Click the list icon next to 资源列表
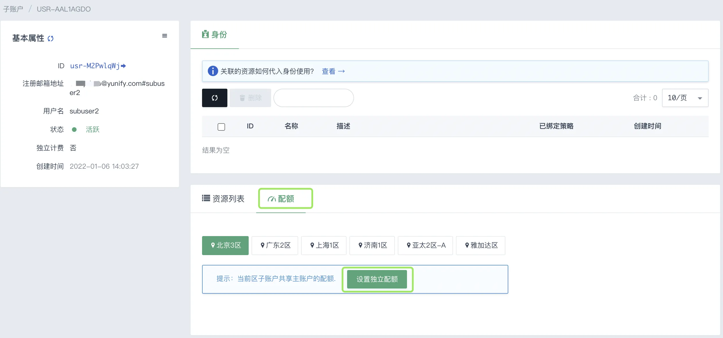 click(x=206, y=198)
